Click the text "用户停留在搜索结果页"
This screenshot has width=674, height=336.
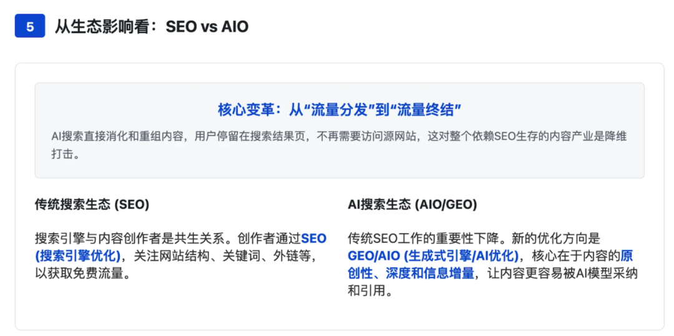[253, 137]
